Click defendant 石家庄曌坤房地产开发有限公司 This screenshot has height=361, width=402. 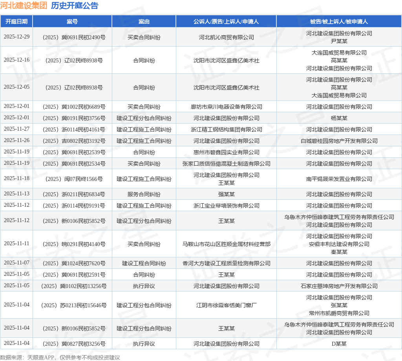339,286
